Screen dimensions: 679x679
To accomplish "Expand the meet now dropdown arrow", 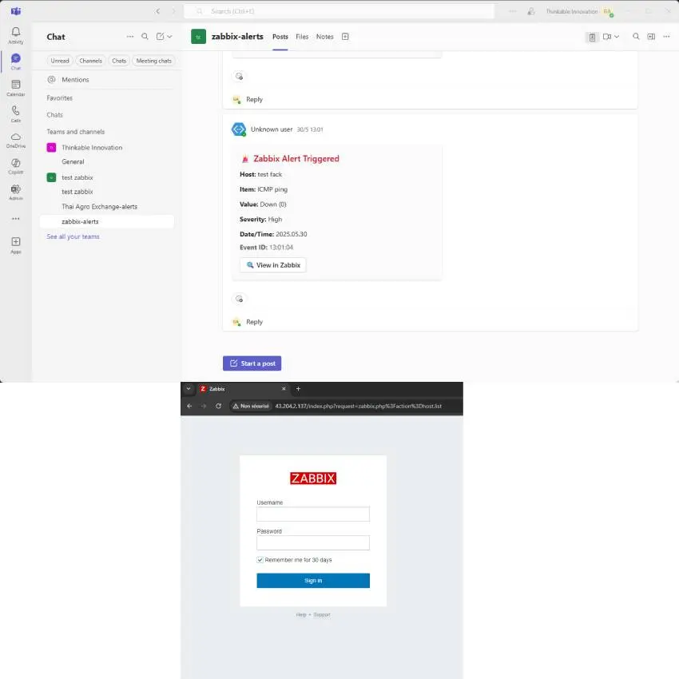I will point(617,37).
